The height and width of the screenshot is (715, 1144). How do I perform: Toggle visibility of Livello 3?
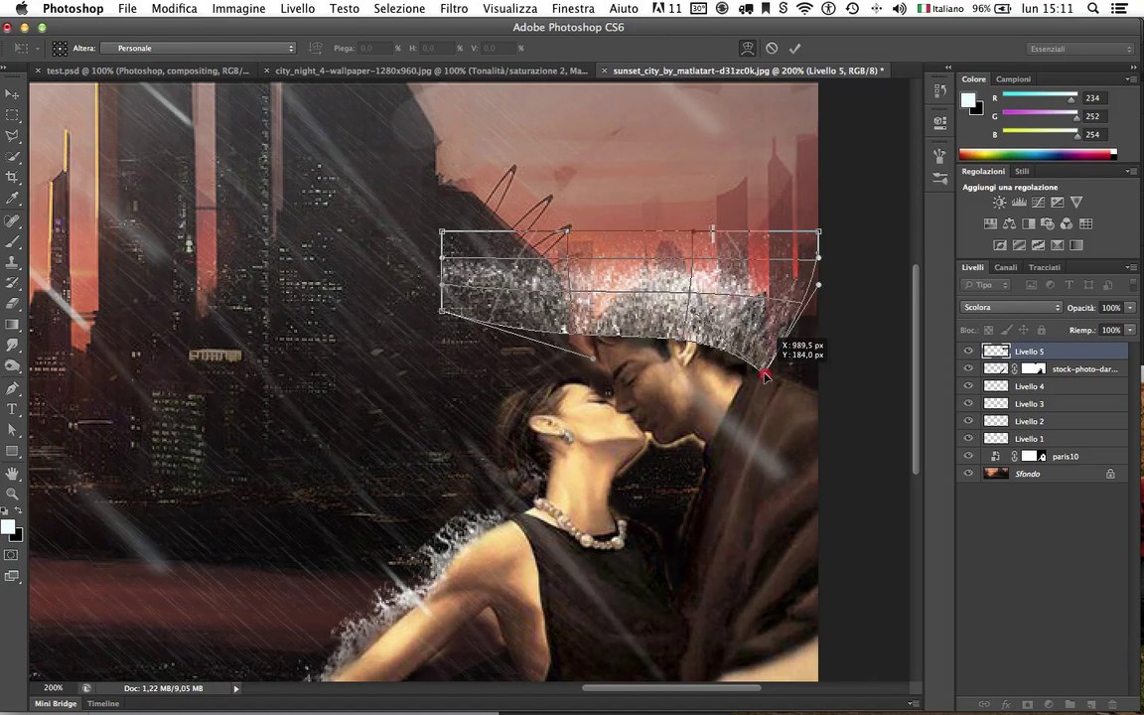point(968,403)
